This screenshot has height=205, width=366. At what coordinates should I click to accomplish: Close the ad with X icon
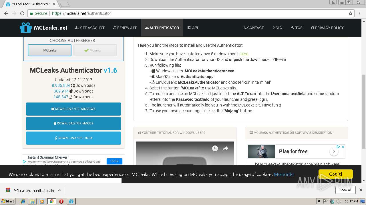[343, 147]
